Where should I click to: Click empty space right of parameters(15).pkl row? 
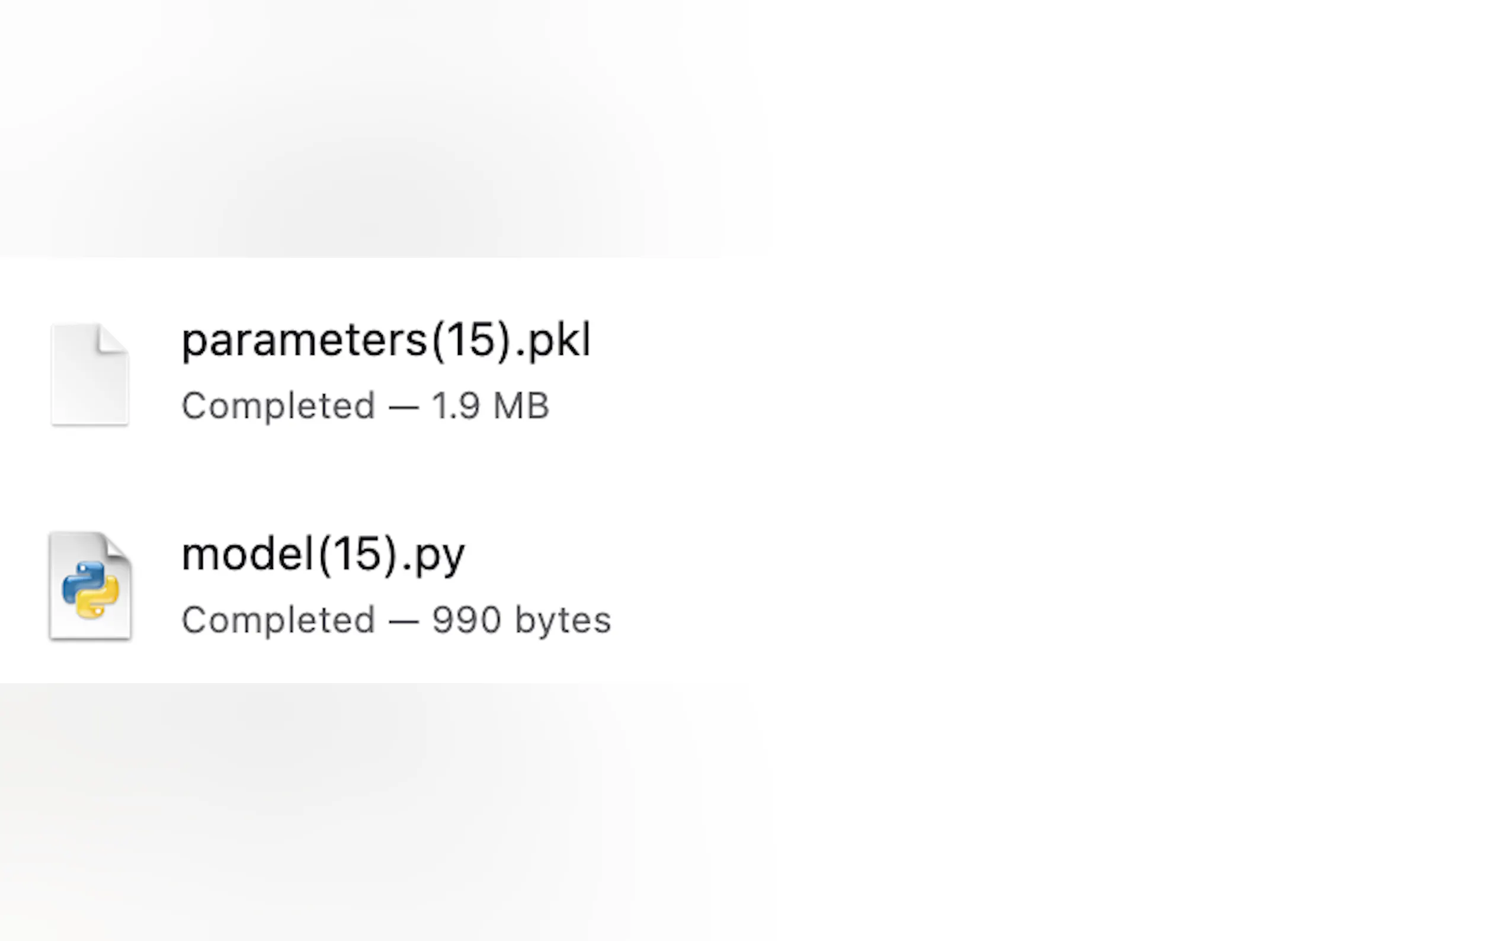(x=1058, y=373)
